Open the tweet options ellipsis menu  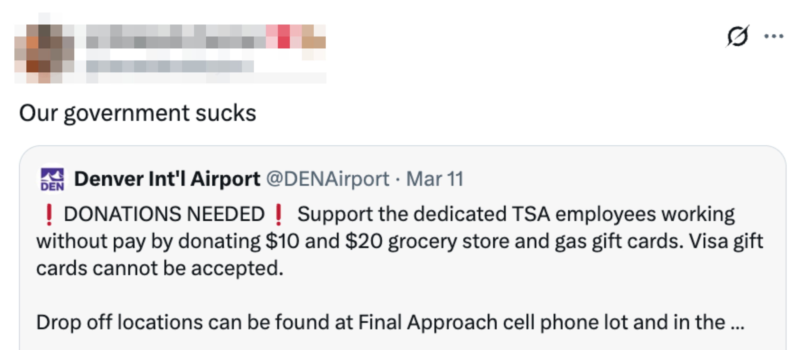click(x=773, y=36)
